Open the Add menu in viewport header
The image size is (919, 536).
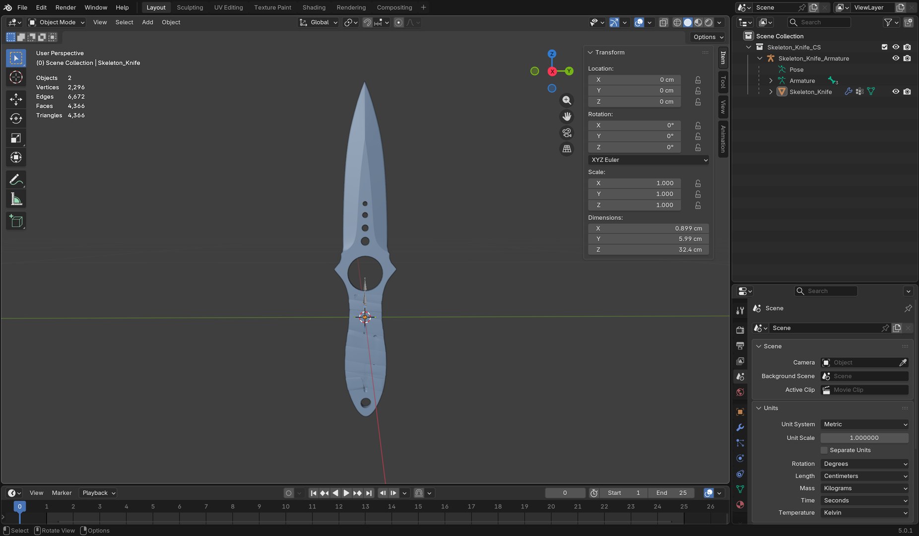click(x=147, y=22)
